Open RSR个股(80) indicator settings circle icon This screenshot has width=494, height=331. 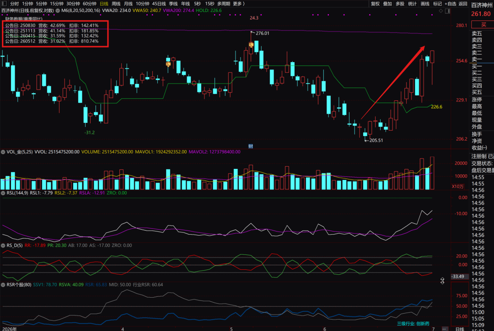click(x=3, y=285)
